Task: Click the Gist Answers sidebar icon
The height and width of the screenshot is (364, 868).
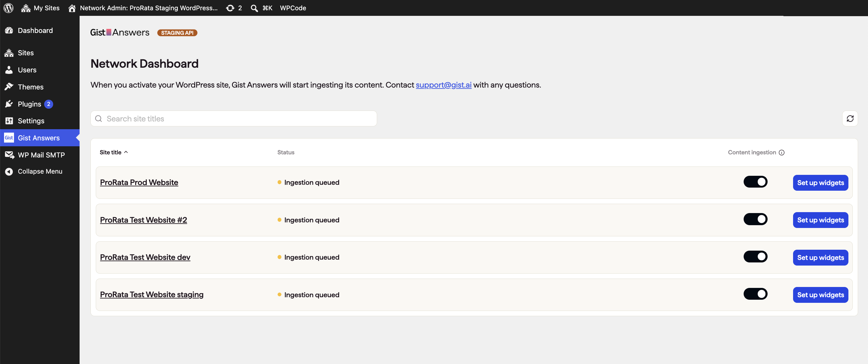Action: click(9, 138)
